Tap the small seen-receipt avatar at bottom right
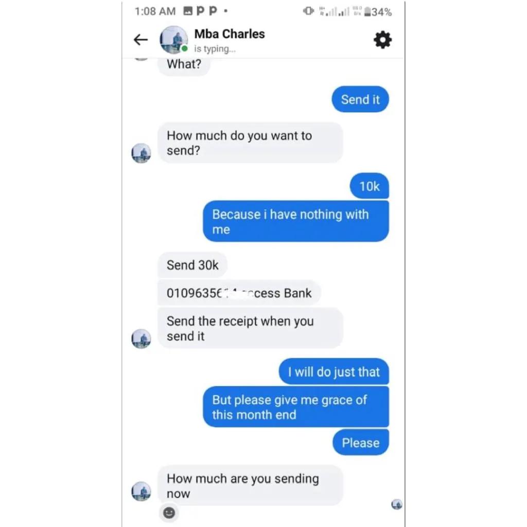The width and height of the screenshot is (527, 527). tap(397, 504)
